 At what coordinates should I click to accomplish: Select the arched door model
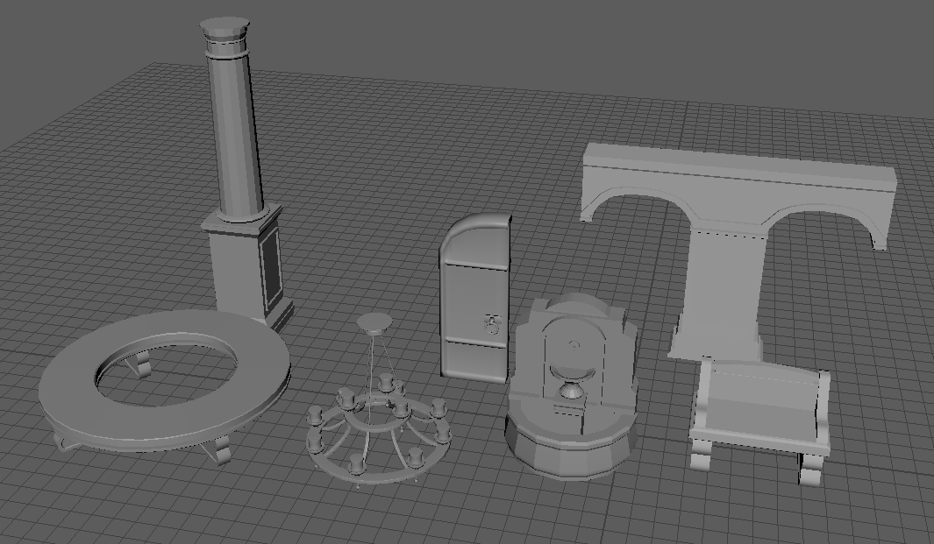[475, 298]
